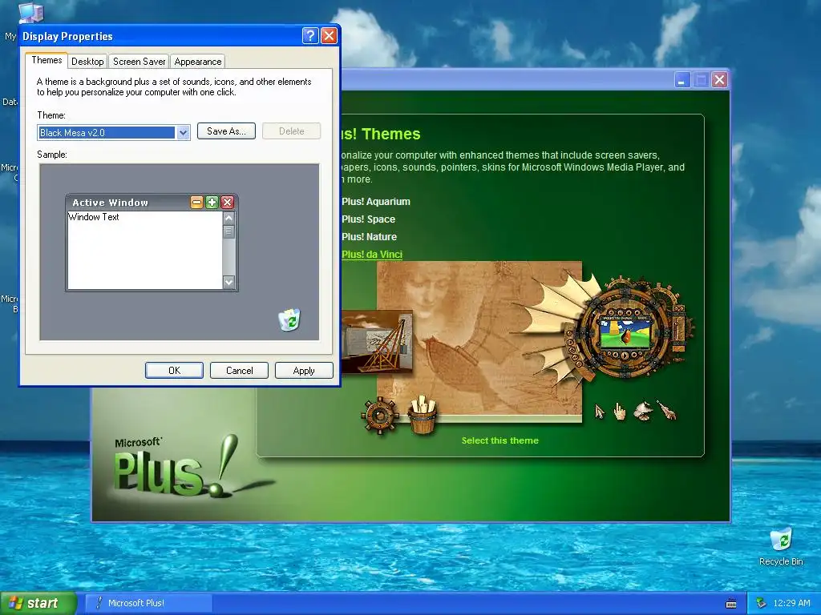821x615 pixels.
Task: Click the sample scrollbar up arrow
Action: pos(229,218)
